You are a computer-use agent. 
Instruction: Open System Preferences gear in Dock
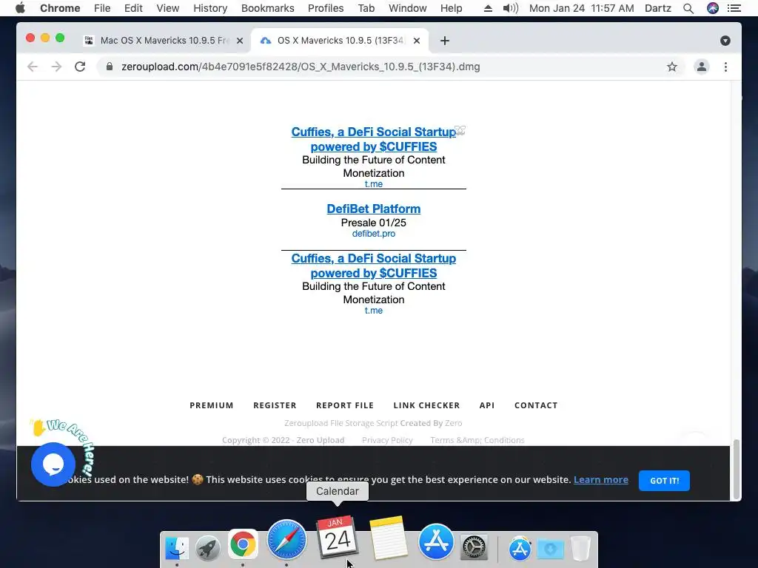coord(474,547)
